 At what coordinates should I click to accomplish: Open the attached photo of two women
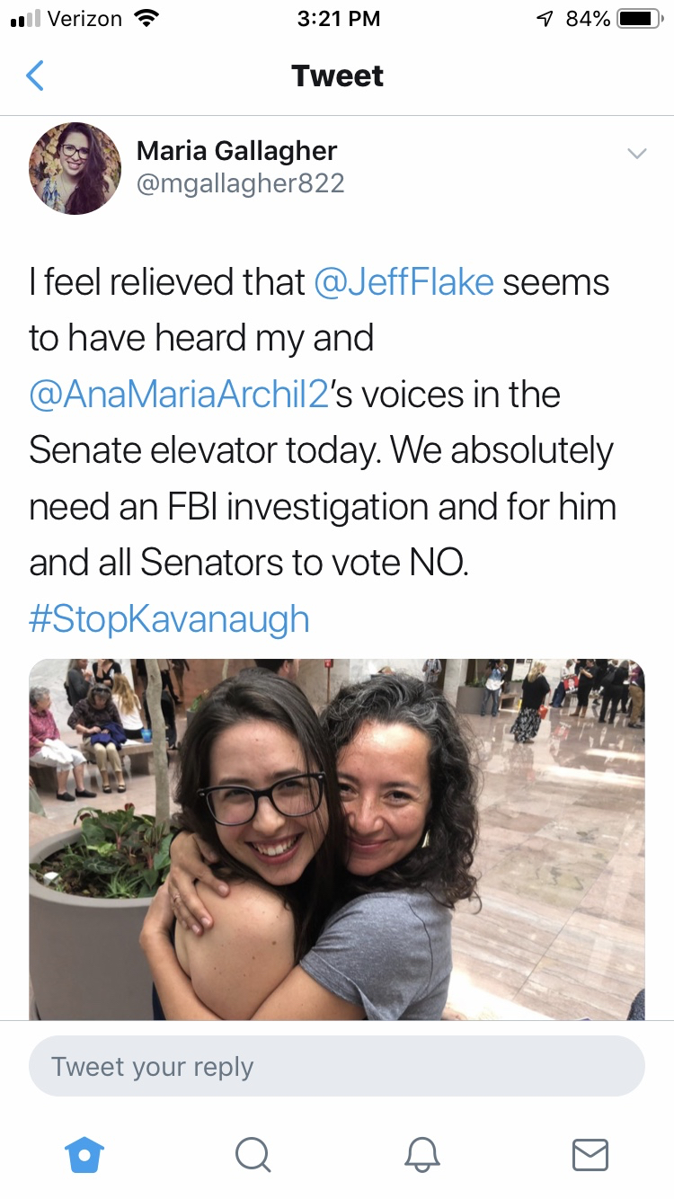(x=337, y=839)
